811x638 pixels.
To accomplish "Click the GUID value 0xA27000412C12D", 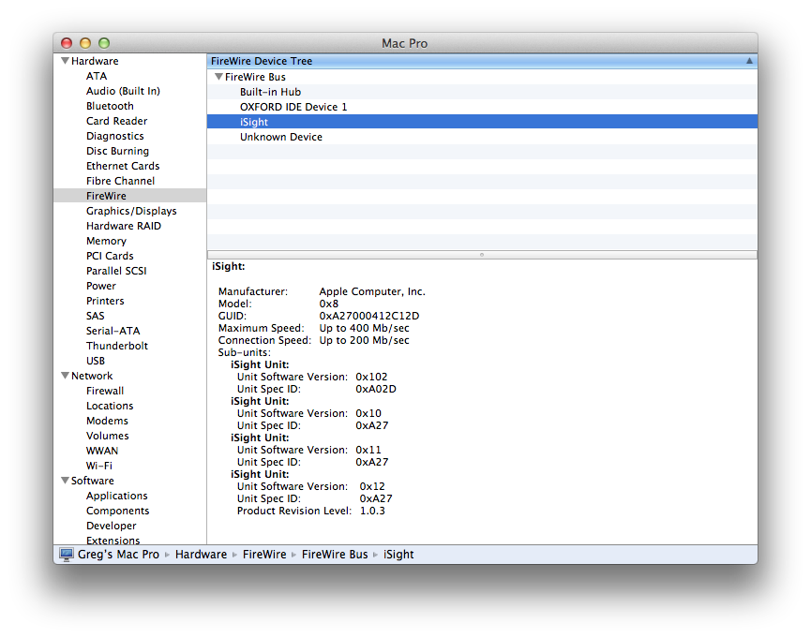I will [x=368, y=316].
